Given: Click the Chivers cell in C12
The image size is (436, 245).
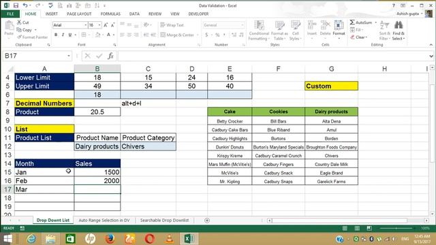Looking at the screenshot, I should [149, 146].
